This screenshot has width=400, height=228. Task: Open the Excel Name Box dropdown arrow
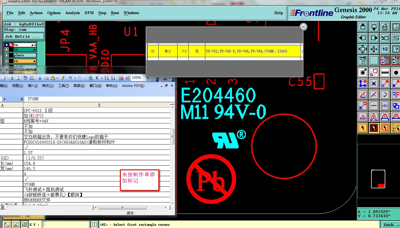point(4,99)
